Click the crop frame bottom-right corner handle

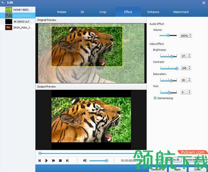123,66
